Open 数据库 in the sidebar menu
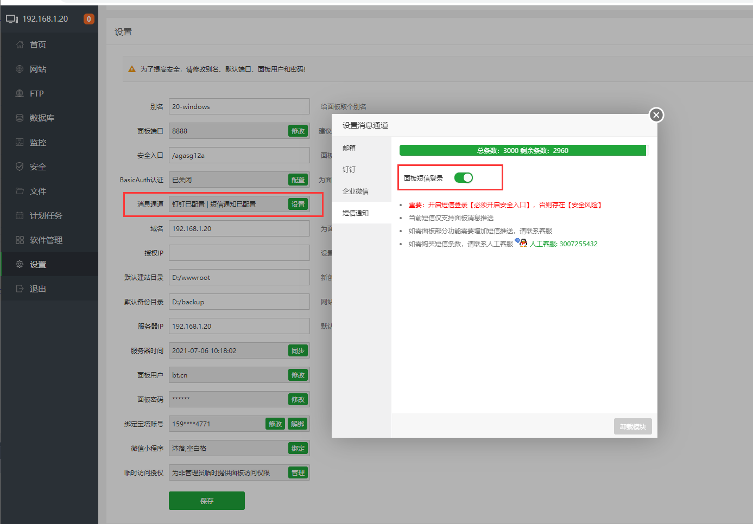Viewport: 753px width, 524px height. [49, 118]
